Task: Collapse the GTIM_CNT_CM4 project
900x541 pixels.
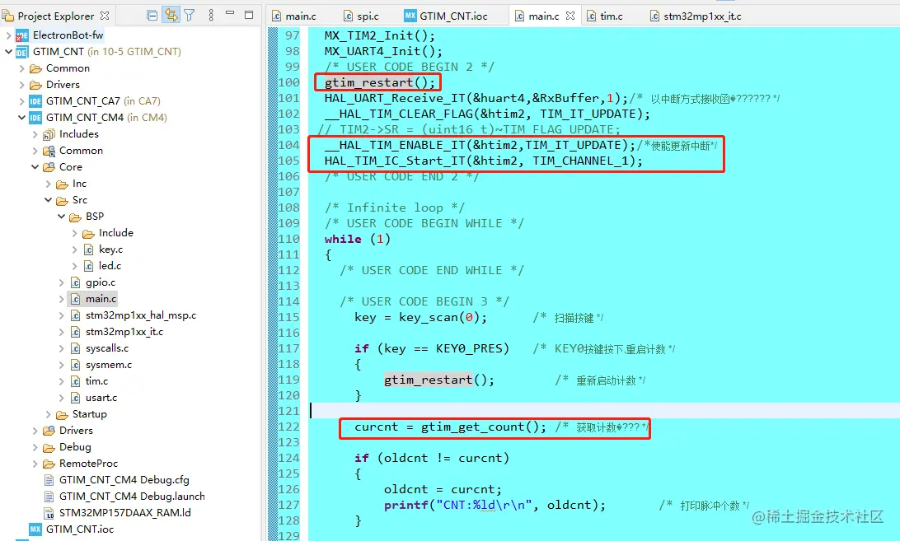Action: coord(21,118)
